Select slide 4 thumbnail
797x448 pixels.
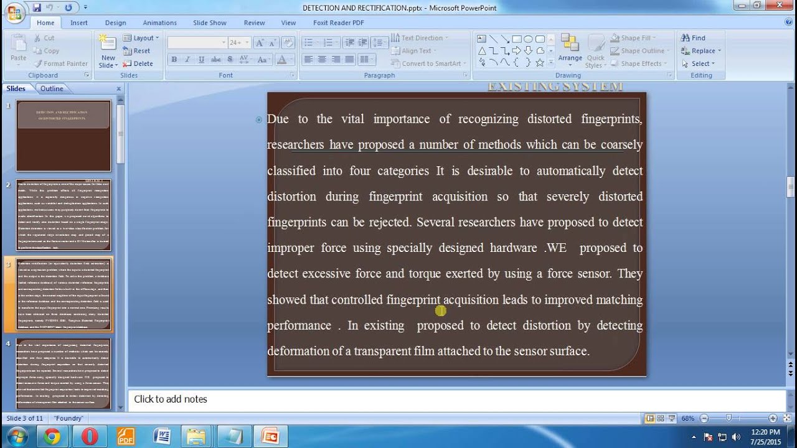[64, 373]
